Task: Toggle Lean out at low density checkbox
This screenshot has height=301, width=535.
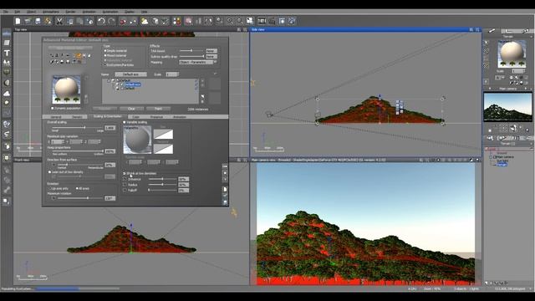Action: (50, 172)
